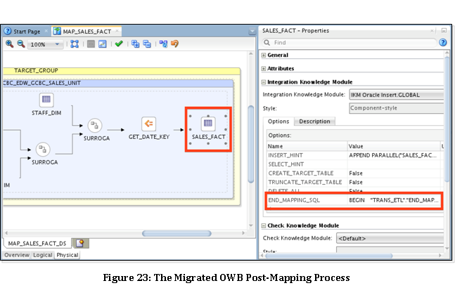
Task: Collapse the Check Knowledge Module section
Action: (264, 225)
